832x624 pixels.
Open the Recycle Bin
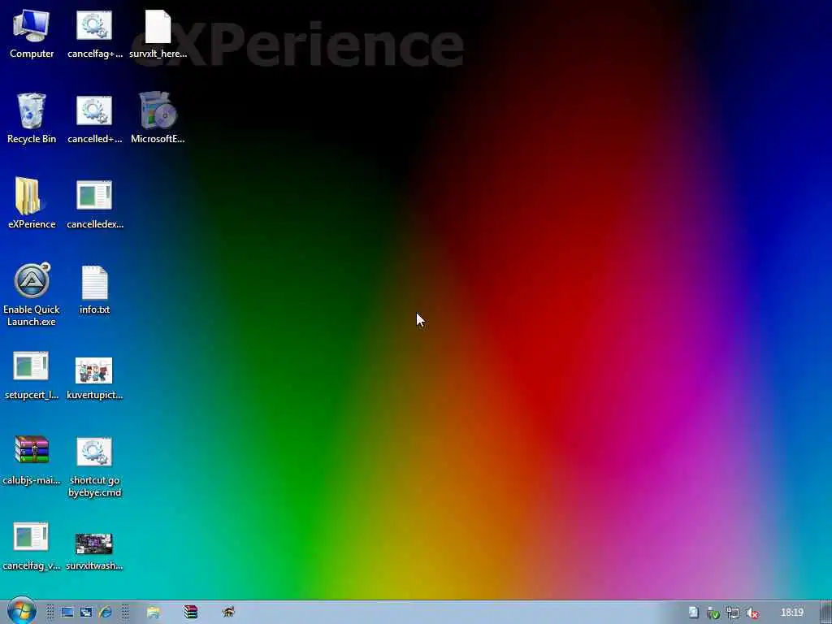click(x=32, y=119)
